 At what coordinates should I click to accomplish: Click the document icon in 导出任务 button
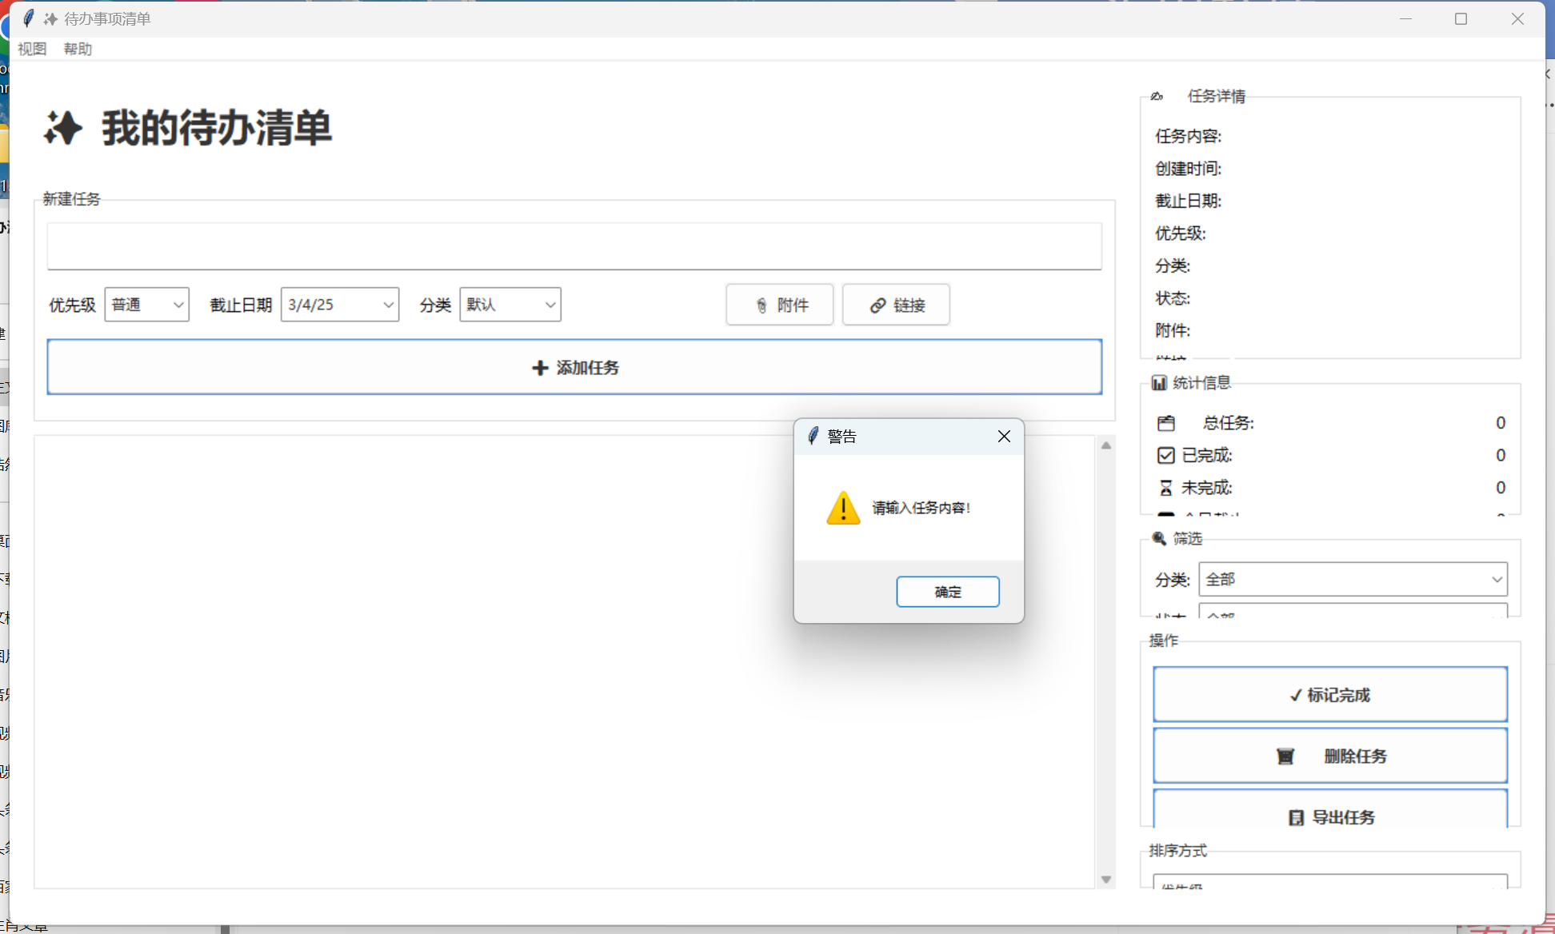1296,817
